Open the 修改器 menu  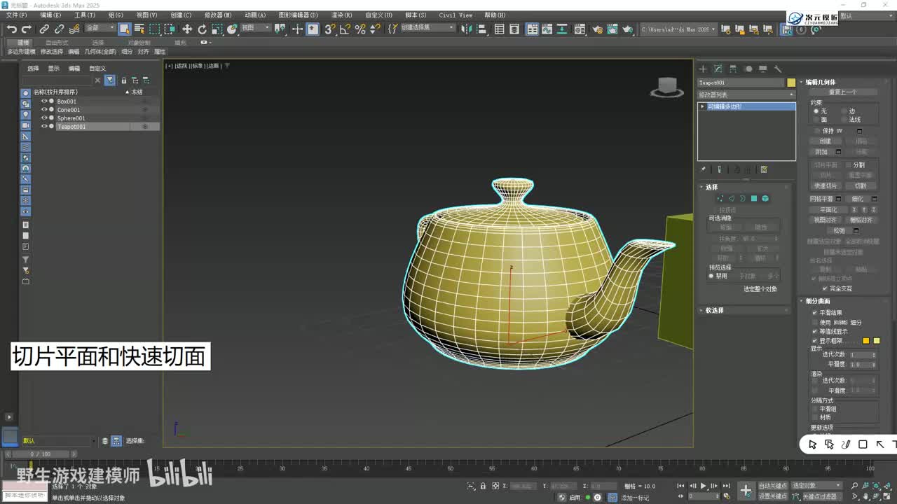(x=217, y=15)
